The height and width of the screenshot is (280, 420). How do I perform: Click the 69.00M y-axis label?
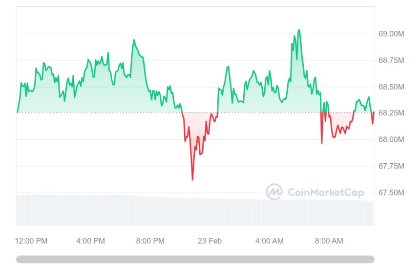click(x=391, y=34)
